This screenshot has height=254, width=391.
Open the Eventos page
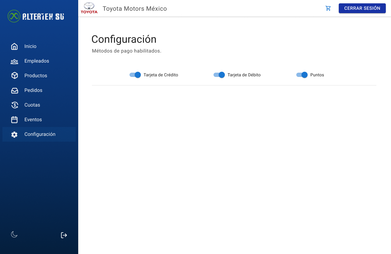pyautogui.click(x=39, y=120)
